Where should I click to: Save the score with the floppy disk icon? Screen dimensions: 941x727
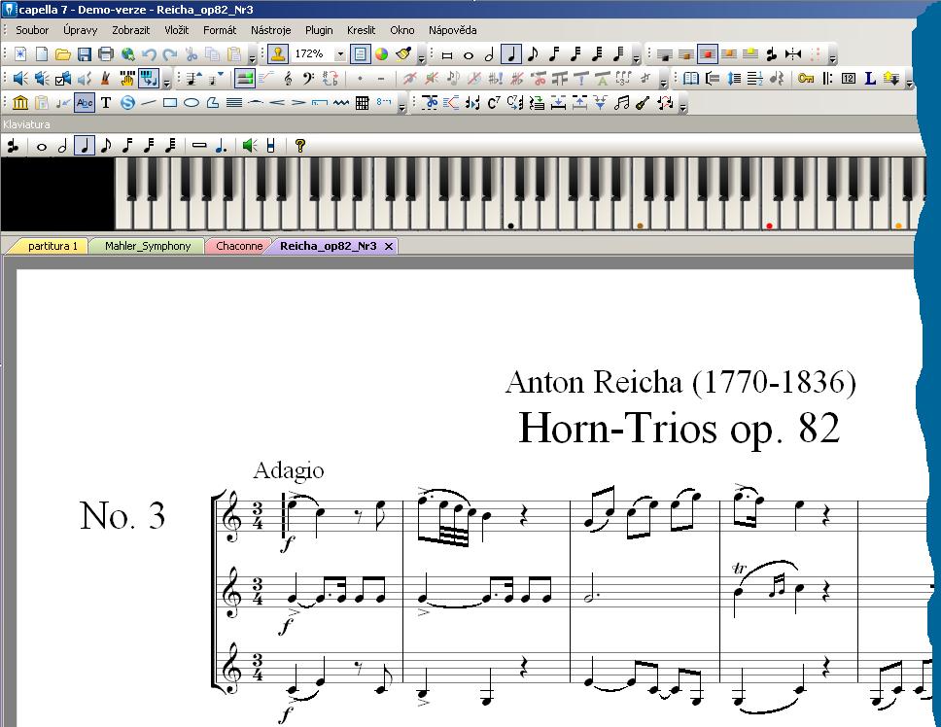coord(84,54)
